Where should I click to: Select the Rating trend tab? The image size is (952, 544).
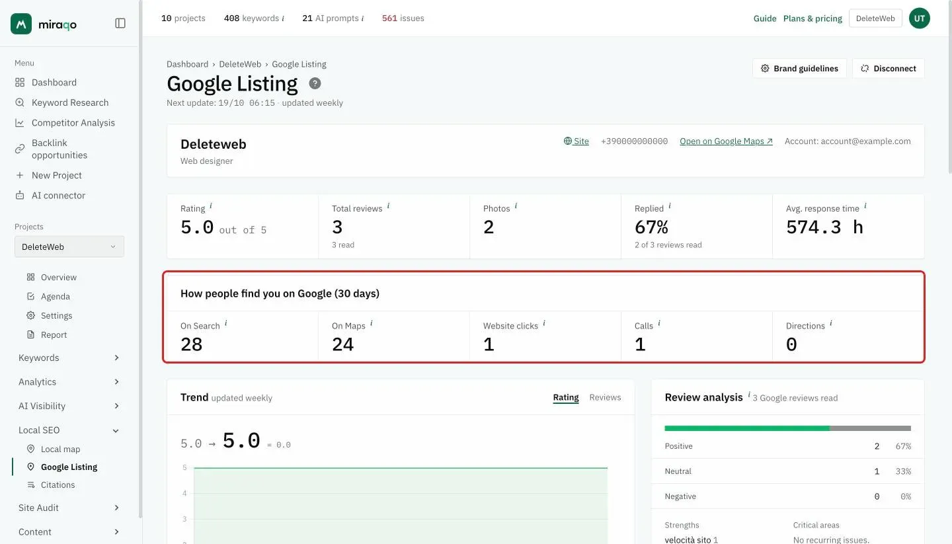point(566,397)
